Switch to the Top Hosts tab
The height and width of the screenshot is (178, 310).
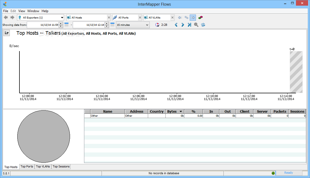point(11,167)
